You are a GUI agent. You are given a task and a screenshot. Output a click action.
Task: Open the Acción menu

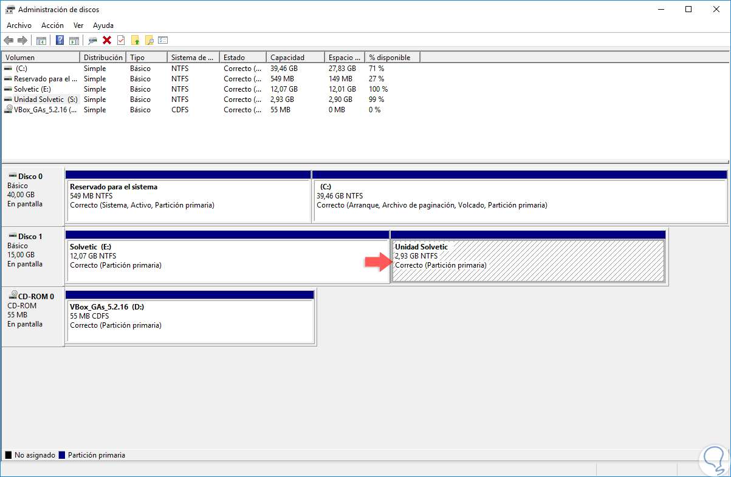click(x=52, y=25)
